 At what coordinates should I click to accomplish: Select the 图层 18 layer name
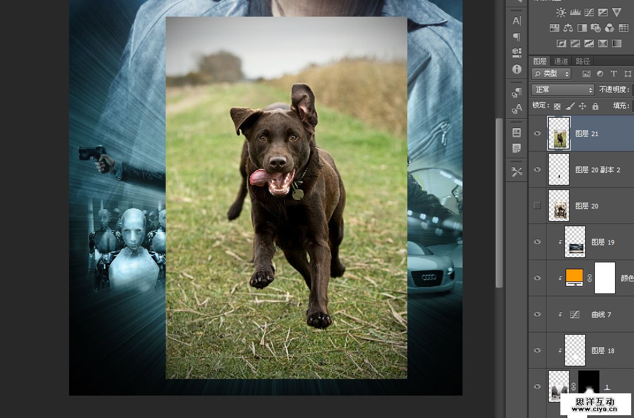click(603, 351)
